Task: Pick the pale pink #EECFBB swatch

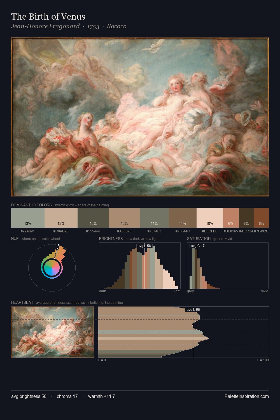Action: click(210, 218)
